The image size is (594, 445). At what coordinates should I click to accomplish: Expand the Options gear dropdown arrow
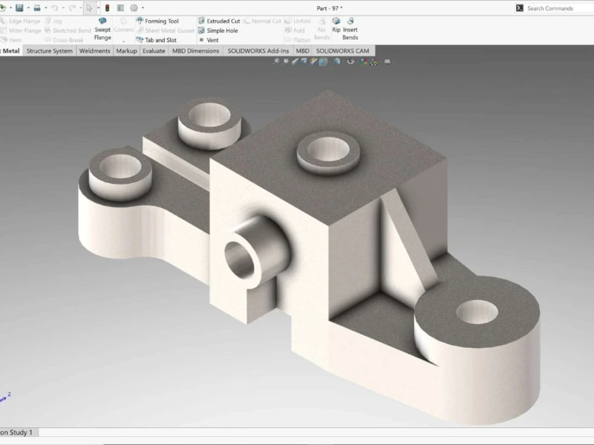(x=143, y=8)
